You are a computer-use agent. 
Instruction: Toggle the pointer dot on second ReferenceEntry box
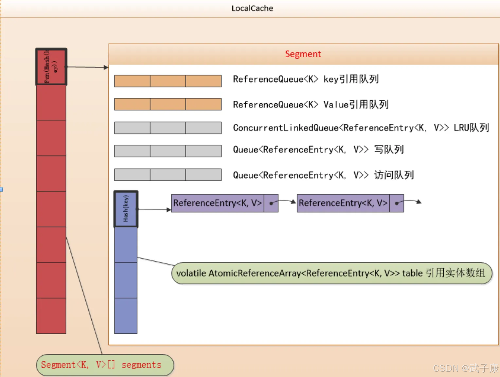click(x=397, y=203)
